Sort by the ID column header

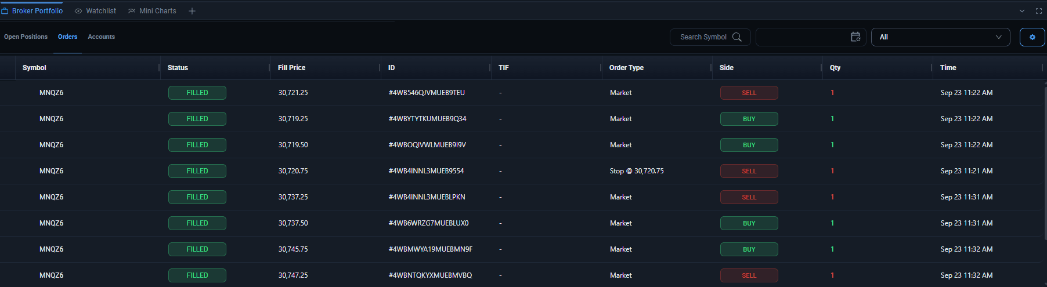(391, 68)
